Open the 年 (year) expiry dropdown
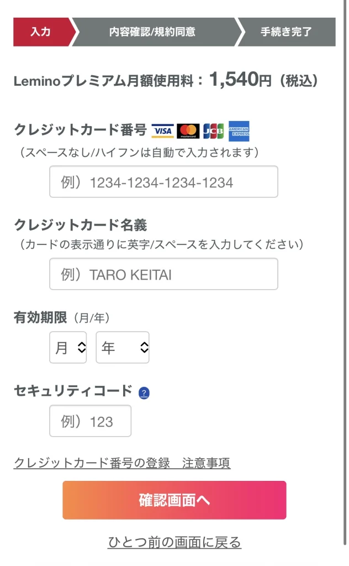 click(x=123, y=348)
